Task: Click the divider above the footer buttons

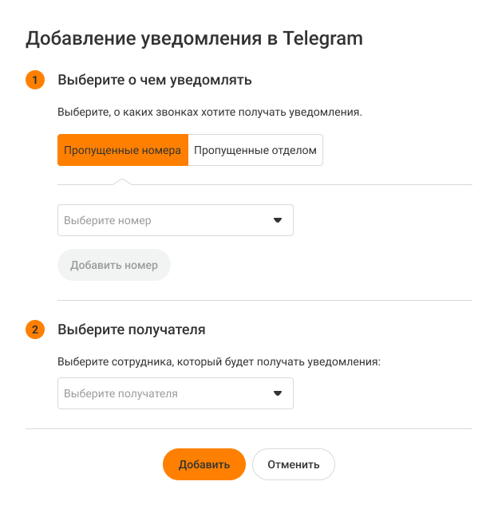Action: (x=249, y=428)
